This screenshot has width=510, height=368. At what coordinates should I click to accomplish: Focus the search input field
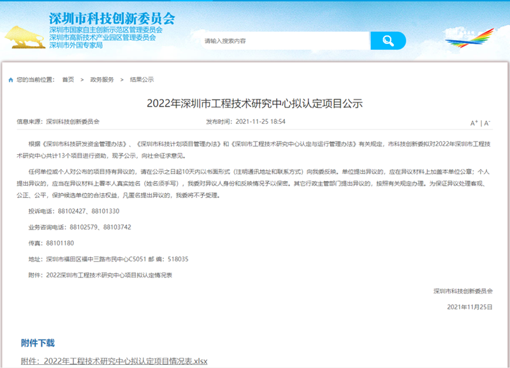click(286, 41)
